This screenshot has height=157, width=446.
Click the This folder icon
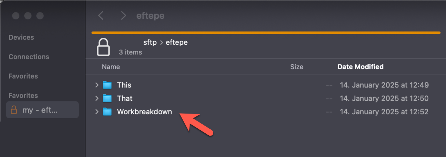pyautogui.click(x=107, y=85)
